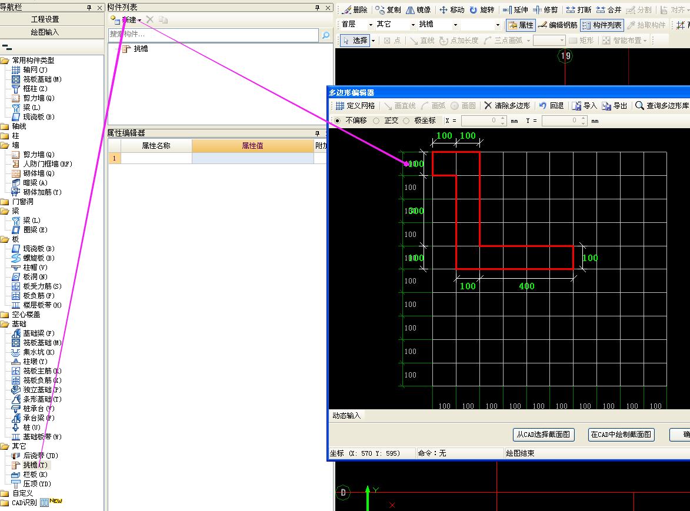Expand the CAD识别 folder
This screenshot has width=690, height=511.
pos(5,503)
